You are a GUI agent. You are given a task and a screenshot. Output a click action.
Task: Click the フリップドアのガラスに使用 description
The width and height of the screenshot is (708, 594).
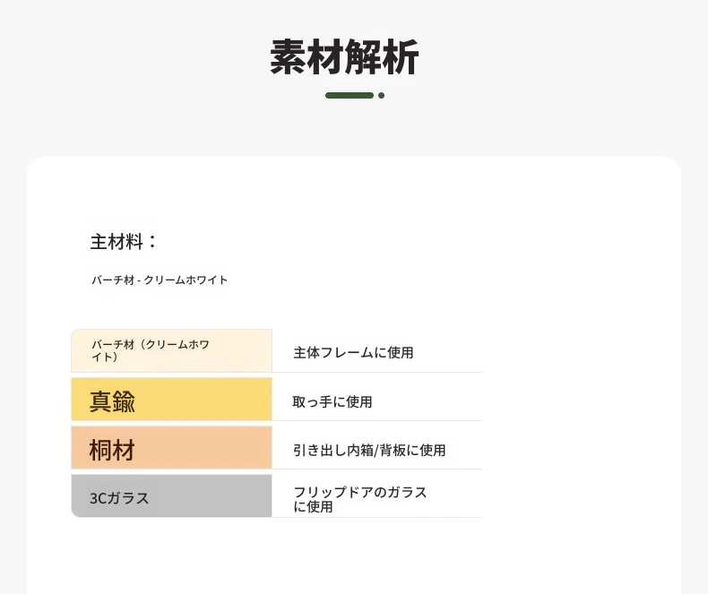click(360, 499)
